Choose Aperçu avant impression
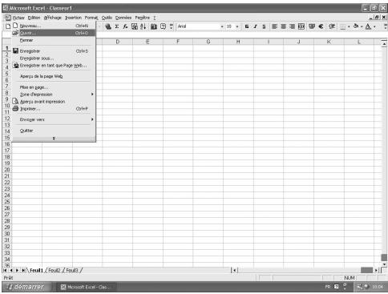Image resolution: width=388 pixels, height=294 pixels. click(54, 102)
